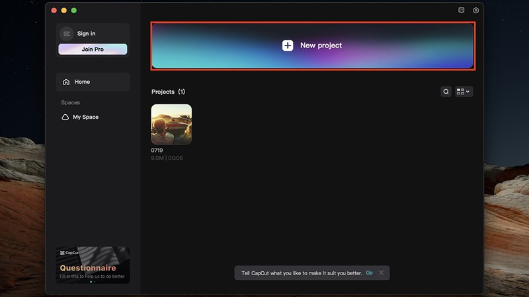Screen dimensions: 529x297
Task: Open the feedback message icon
Action: point(462,11)
